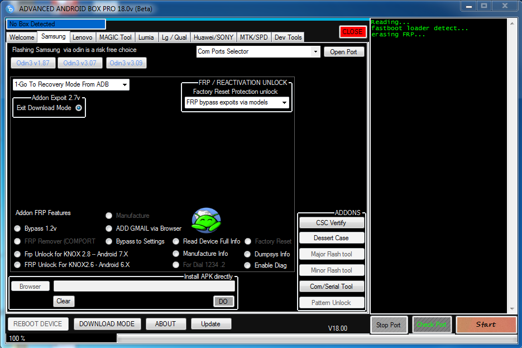Select Dumpsys Info radio option
Image resolution: width=522 pixels, height=348 pixels.
click(247, 254)
